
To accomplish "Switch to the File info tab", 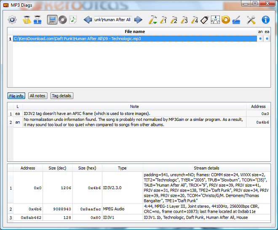I will click(16, 96).
